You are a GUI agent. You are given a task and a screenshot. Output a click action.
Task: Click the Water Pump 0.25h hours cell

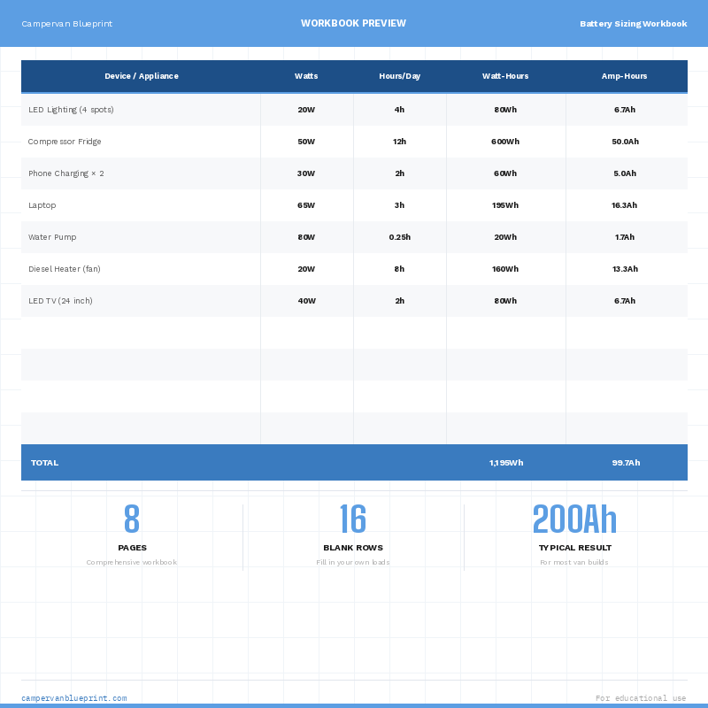pyautogui.click(x=399, y=237)
